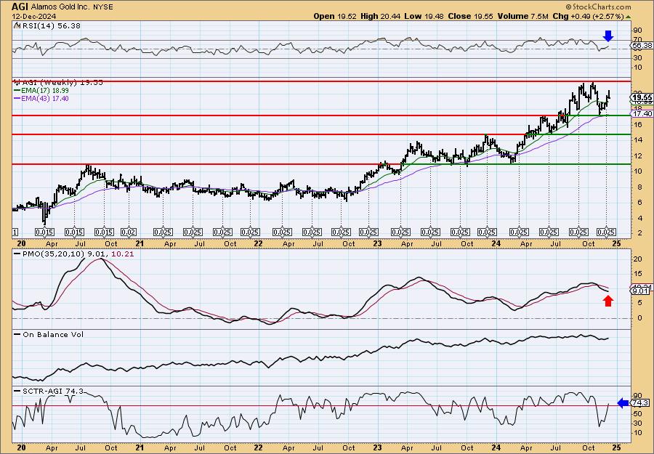Click the 0.015 dividend marker for October 2020

coord(104,232)
